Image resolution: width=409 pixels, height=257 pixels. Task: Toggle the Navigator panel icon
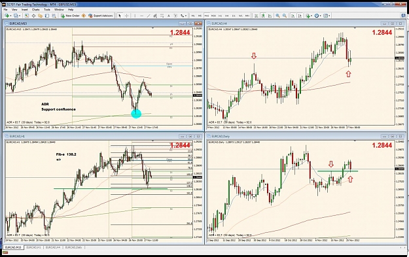click(x=40, y=16)
